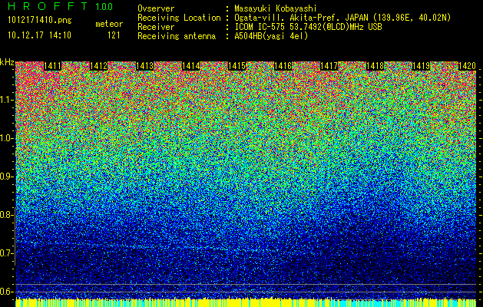Screen dimensions: 483x307
Task: Click the HROFFT 1.0.0 title text
Action: click(60, 6)
